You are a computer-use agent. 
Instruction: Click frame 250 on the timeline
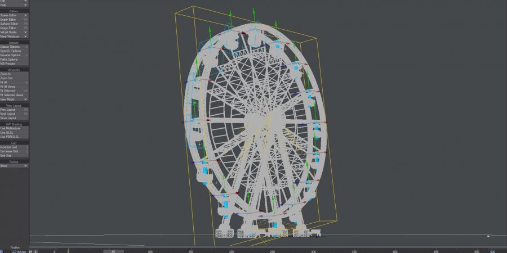(273, 251)
